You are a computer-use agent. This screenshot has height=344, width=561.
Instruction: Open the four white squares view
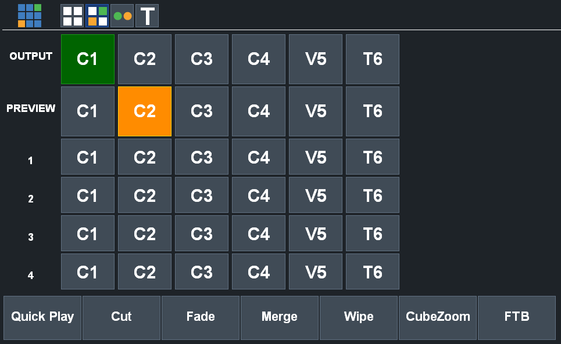pyautogui.click(x=72, y=16)
